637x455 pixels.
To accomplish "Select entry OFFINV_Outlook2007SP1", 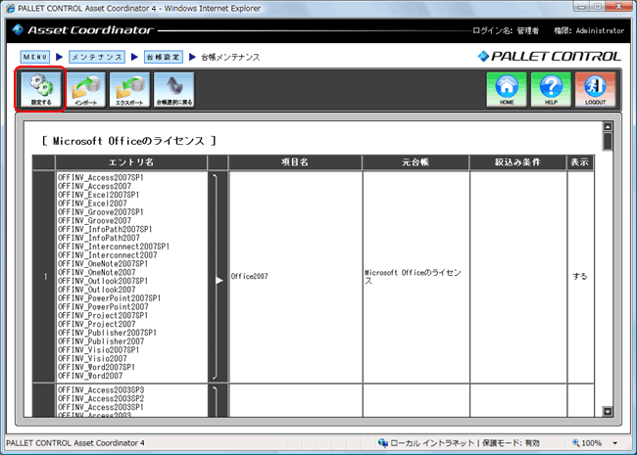I will pyautogui.click(x=103, y=281).
